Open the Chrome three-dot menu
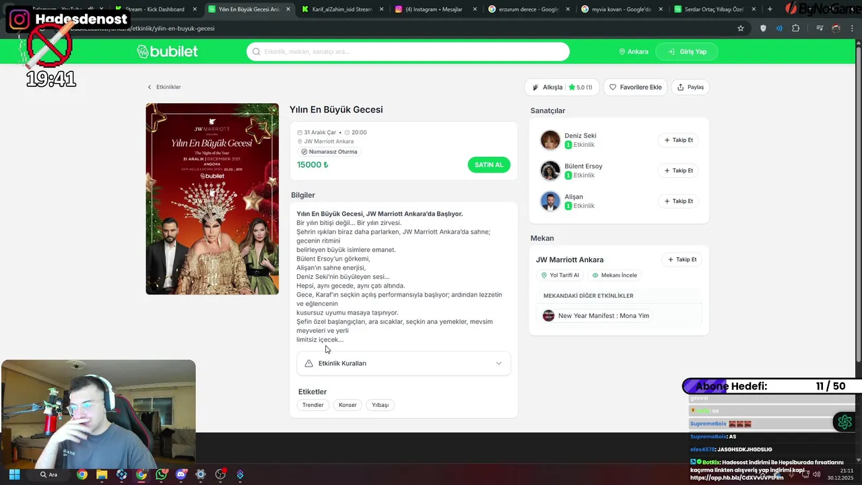 [x=852, y=28]
